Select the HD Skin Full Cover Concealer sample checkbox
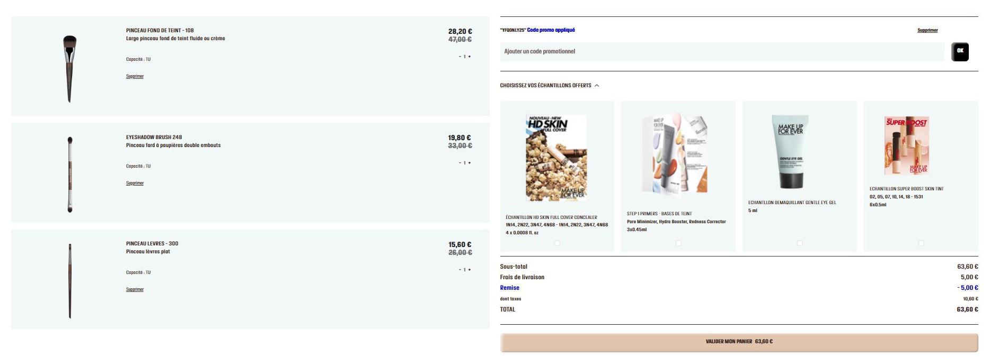The width and height of the screenshot is (990, 357). (x=557, y=243)
